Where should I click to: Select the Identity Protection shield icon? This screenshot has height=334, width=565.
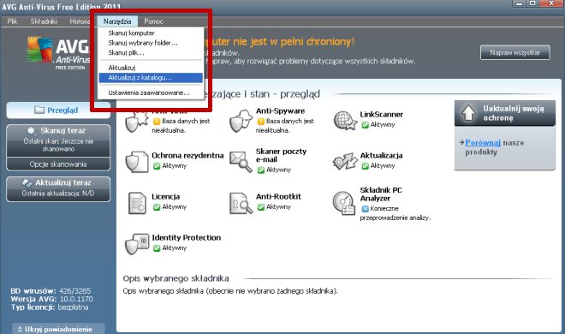(x=137, y=244)
